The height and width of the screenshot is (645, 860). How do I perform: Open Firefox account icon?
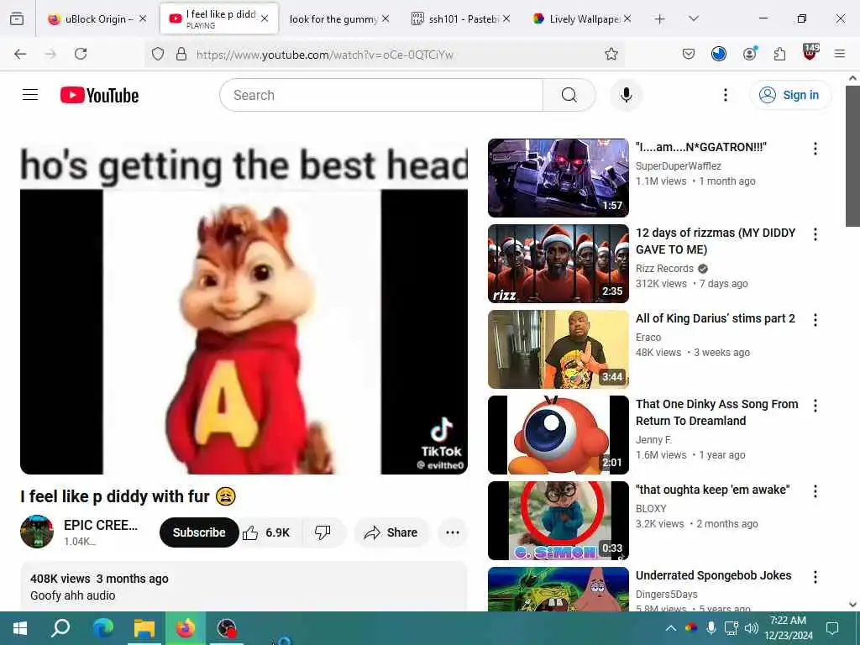pyautogui.click(x=750, y=54)
